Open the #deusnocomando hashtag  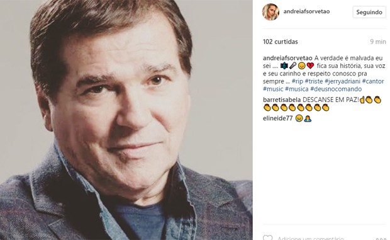pyautogui.click(x=336, y=89)
